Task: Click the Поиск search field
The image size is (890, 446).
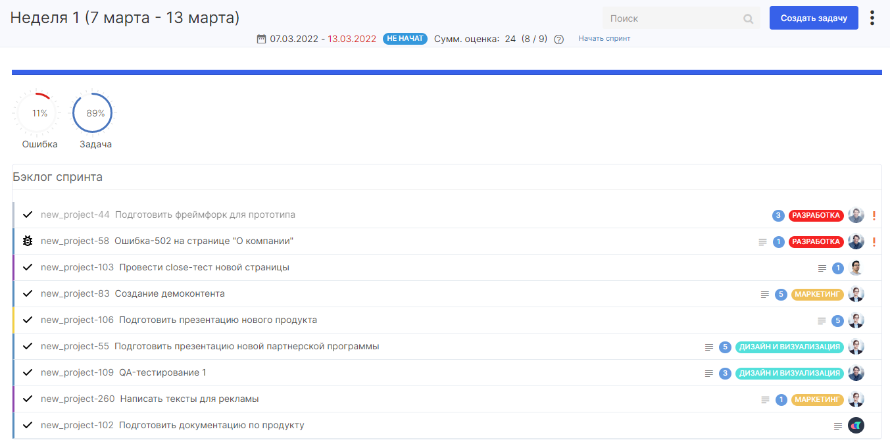Action: click(x=681, y=18)
